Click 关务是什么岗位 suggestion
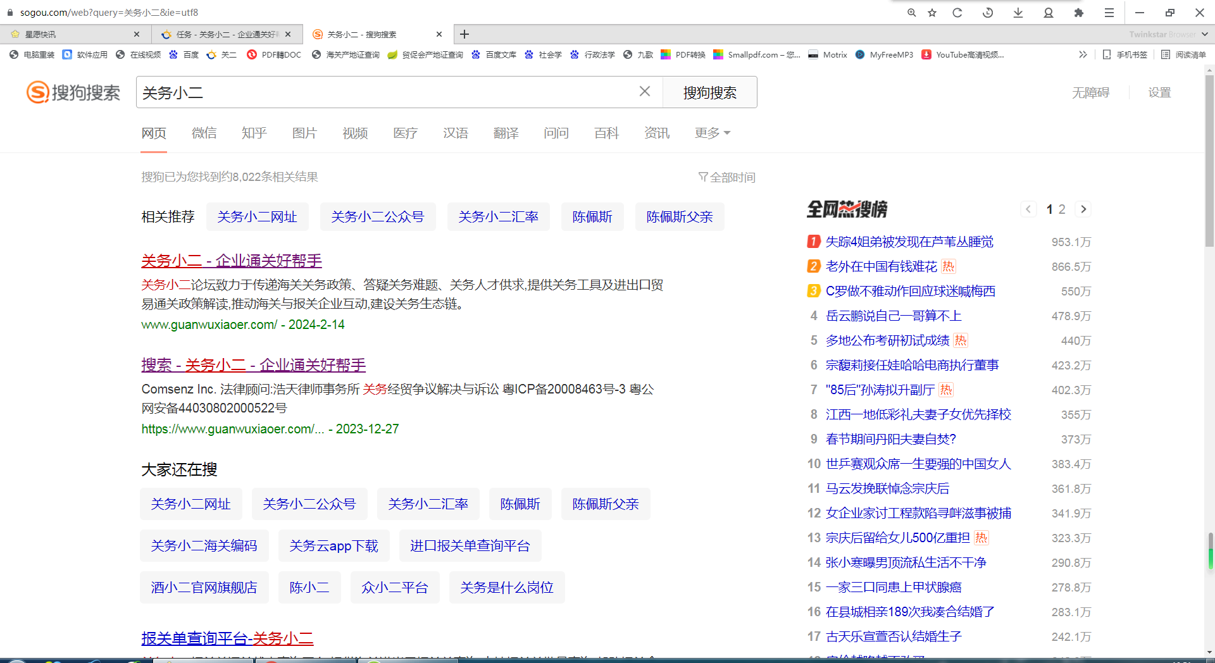This screenshot has height=663, width=1215. point(507,588)
